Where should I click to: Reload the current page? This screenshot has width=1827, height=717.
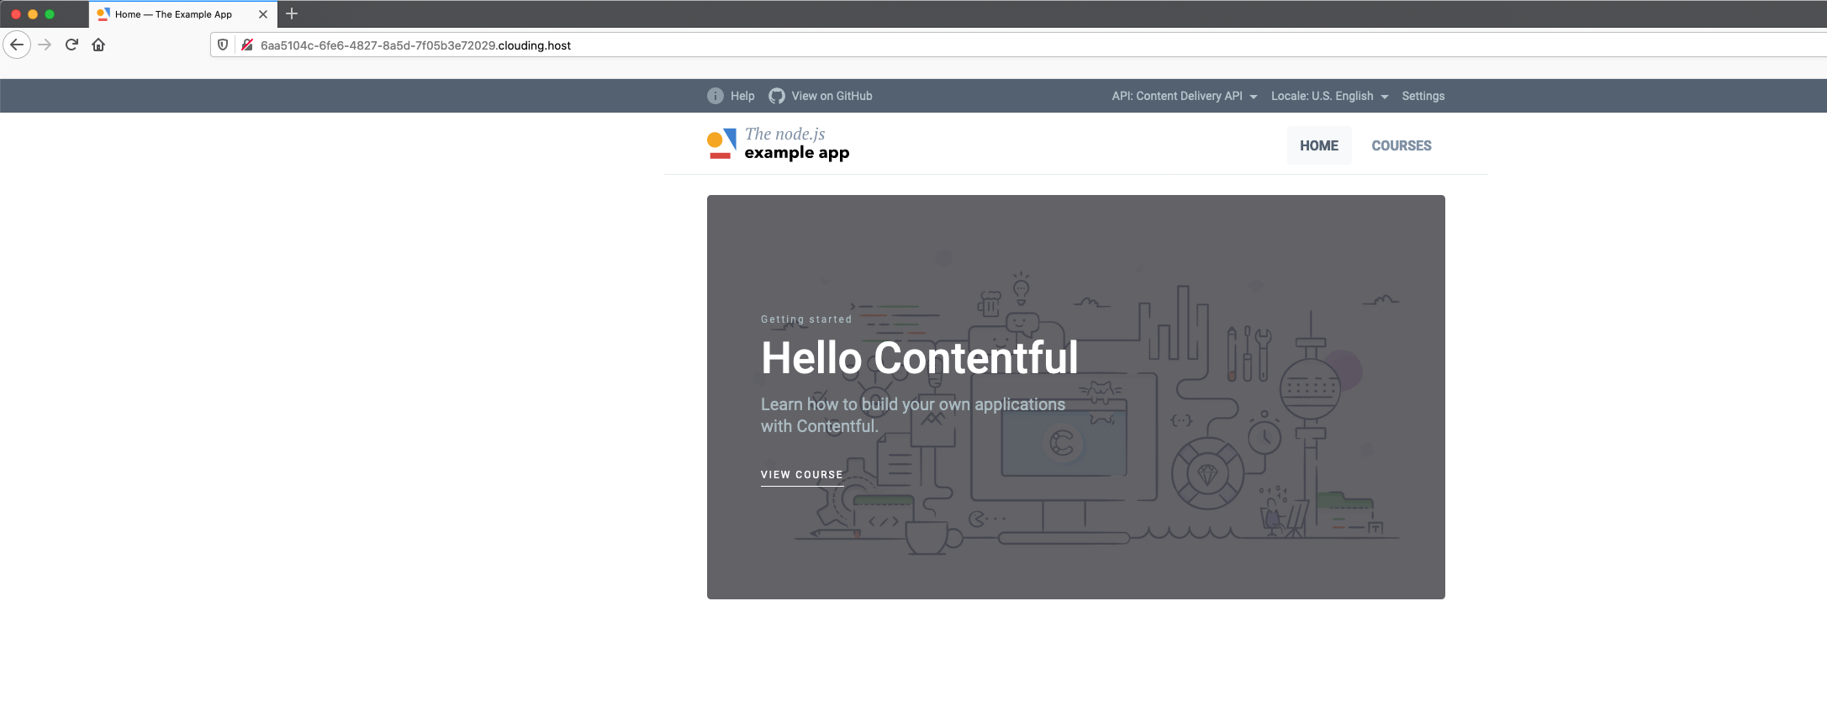pyautogui.click(x=71, y=45)
